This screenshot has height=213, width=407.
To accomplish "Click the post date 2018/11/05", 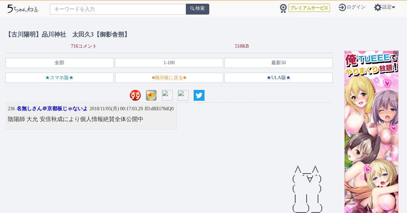I will click(x=116, y=109).
